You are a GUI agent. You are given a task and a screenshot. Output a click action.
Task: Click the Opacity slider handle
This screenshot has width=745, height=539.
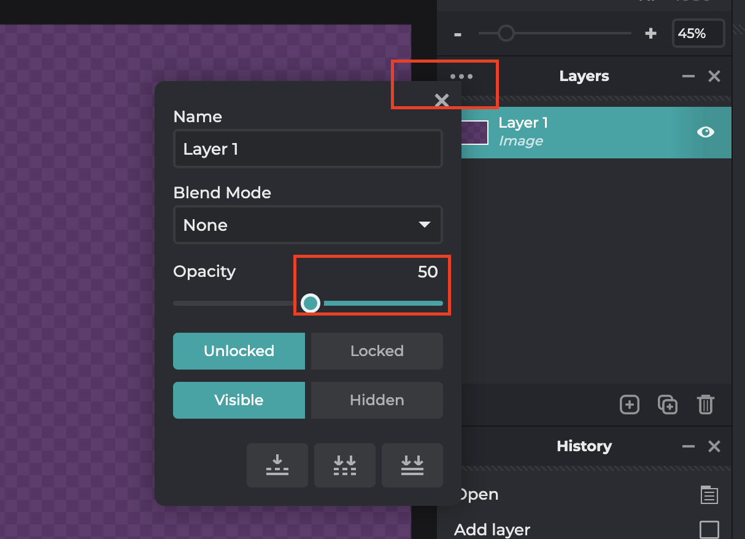[x=311, y=303]
